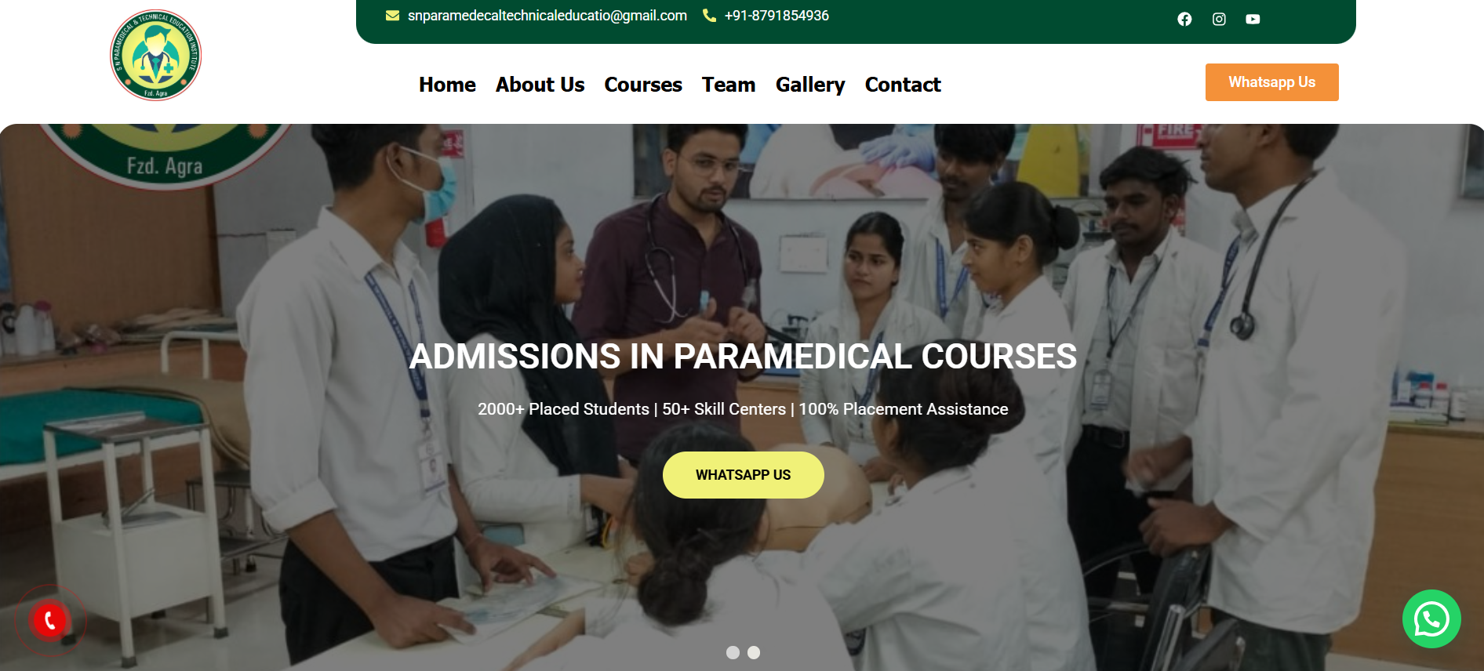The image size is (1484, 671).
Task: Open the Team menu item
Action: 729,85
